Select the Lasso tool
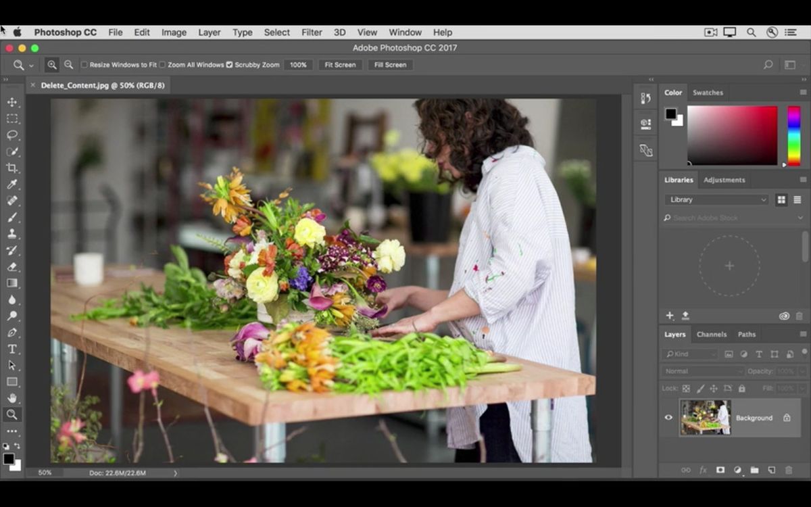The image size is (811, 507). click(12, 135)
